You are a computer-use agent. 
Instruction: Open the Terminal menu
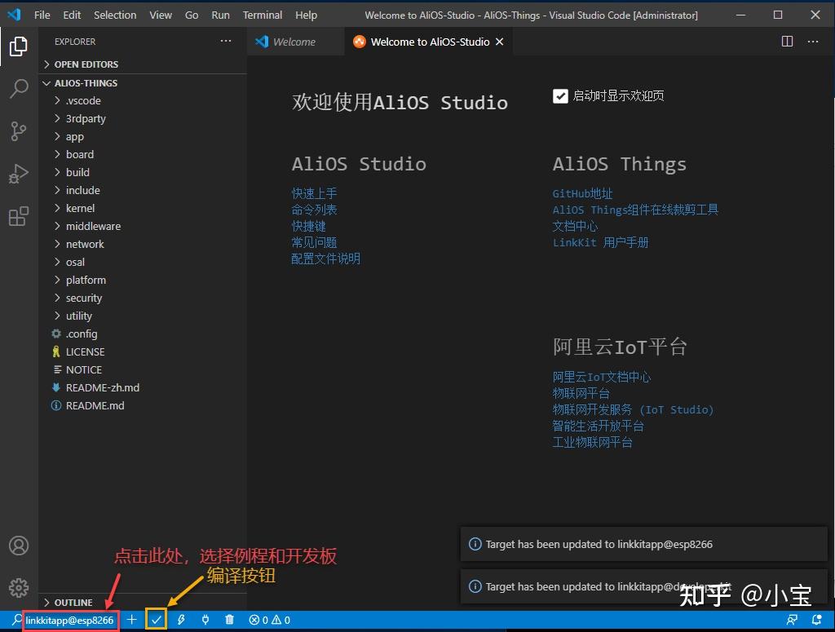(262, 14)
